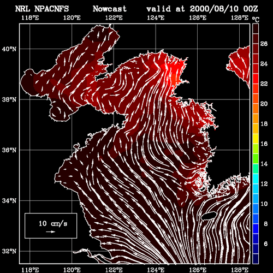Click the top 124°E longitude label
This screenshot has width=273, height=273.
coord(156,18)
